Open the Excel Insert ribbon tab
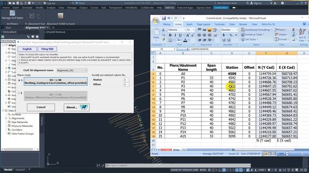 189,24
